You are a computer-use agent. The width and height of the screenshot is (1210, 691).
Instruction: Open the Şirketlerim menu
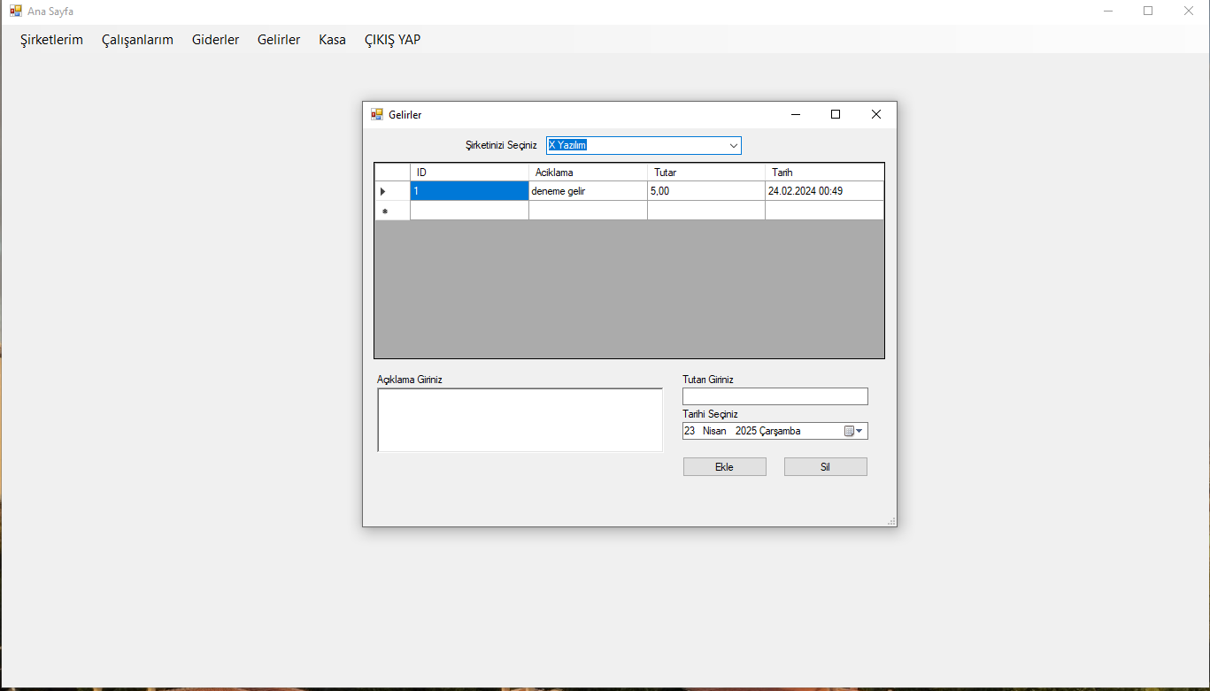(x=51, y=40)
